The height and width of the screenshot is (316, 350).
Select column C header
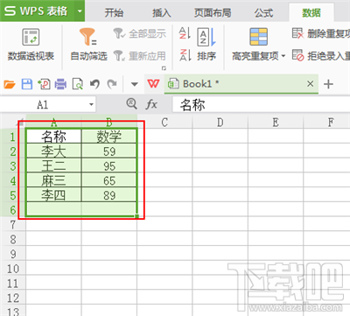pyautogui.click(x=164, y=123)
